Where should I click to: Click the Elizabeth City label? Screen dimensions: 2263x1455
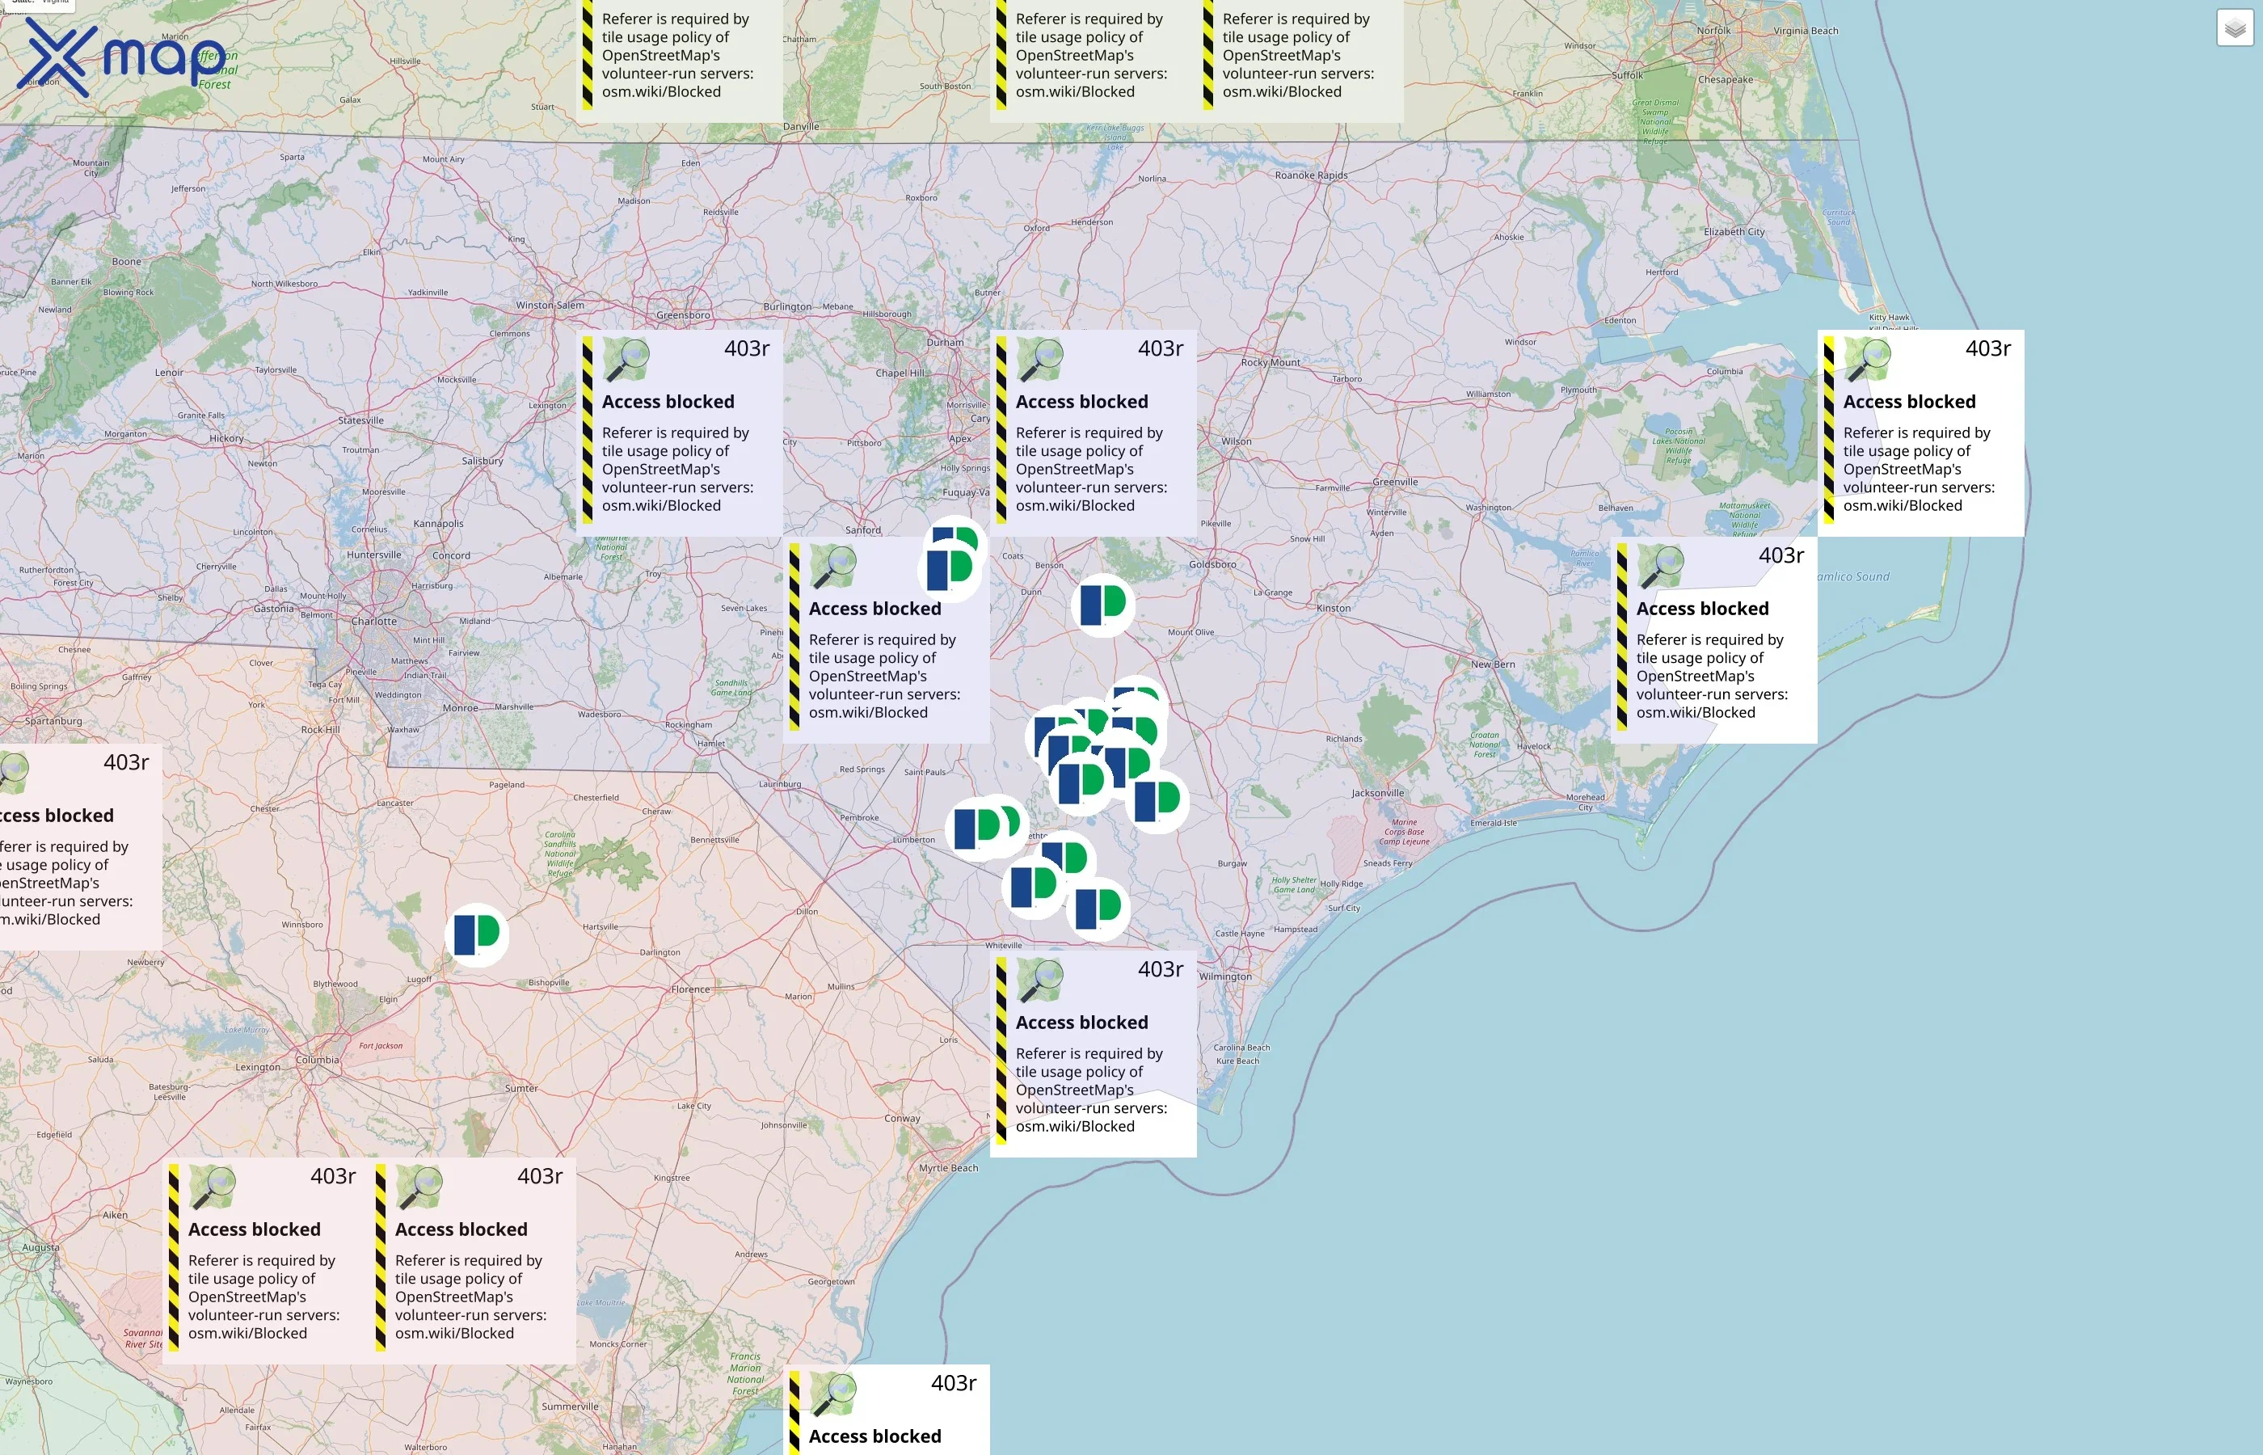pos(1734,233)
